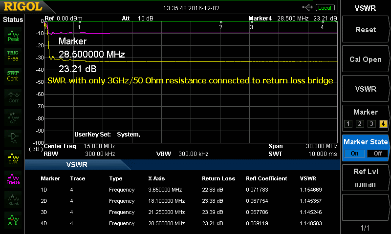
Task: Select marker 1 in Marker softkey
Action: click(x=348, y=124)
